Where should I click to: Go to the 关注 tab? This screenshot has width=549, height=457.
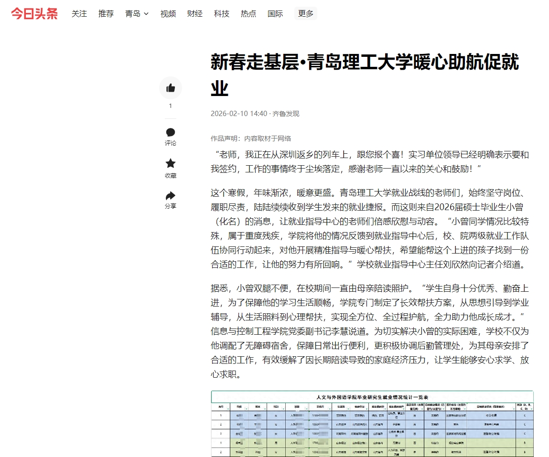click(79, 14)
